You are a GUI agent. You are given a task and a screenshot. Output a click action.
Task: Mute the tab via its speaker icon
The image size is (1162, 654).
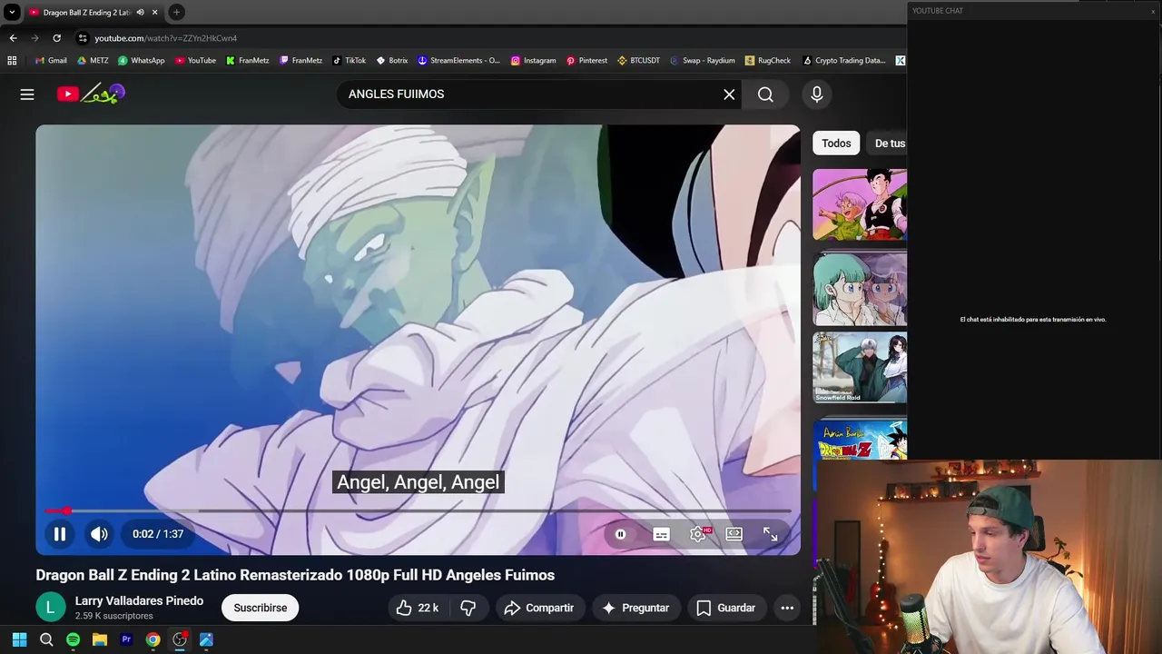point(140,12)
